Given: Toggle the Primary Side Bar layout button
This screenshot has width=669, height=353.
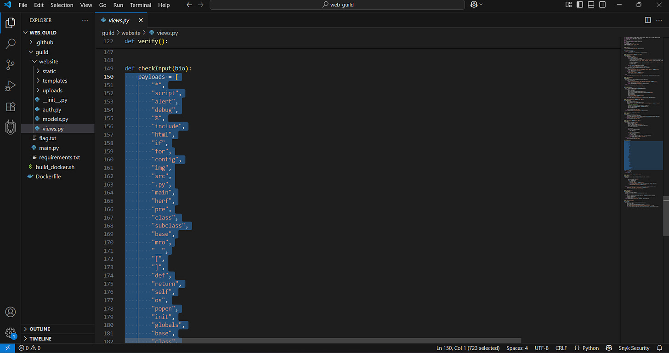Looking at the screenshot, I should point(580,5).
